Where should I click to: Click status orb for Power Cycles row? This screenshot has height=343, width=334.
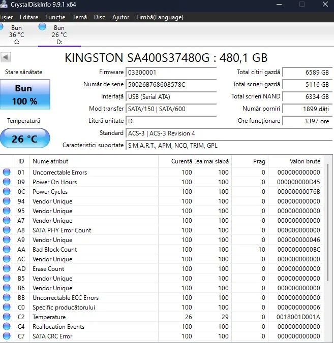(x=7, y=191)
